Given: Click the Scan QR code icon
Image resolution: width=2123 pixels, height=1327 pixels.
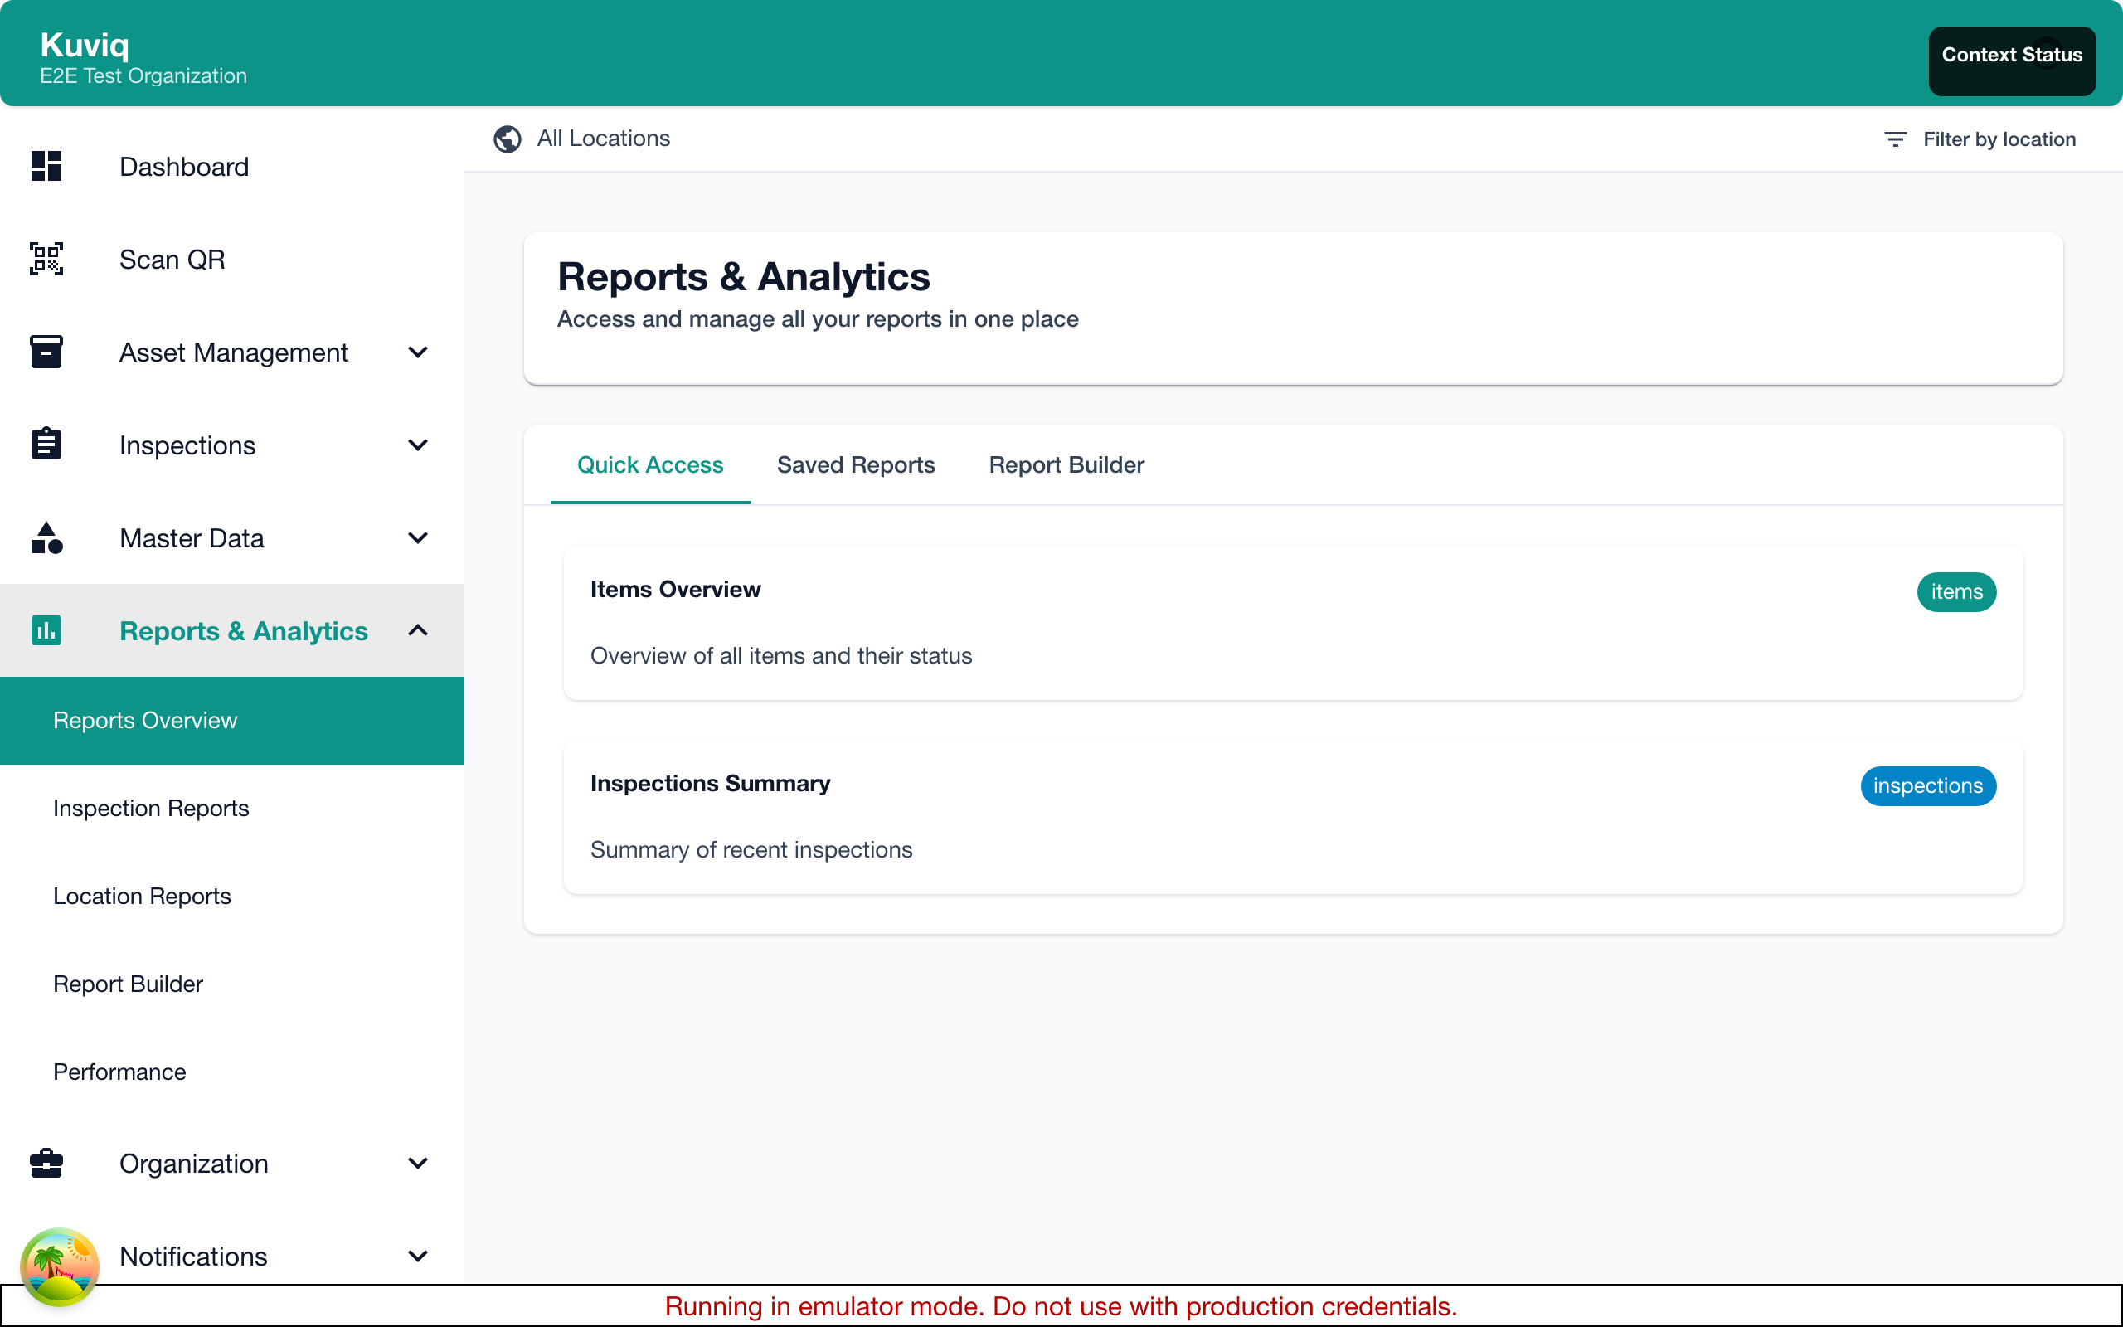Looking at the screenshot, I should tap(46, 259).
